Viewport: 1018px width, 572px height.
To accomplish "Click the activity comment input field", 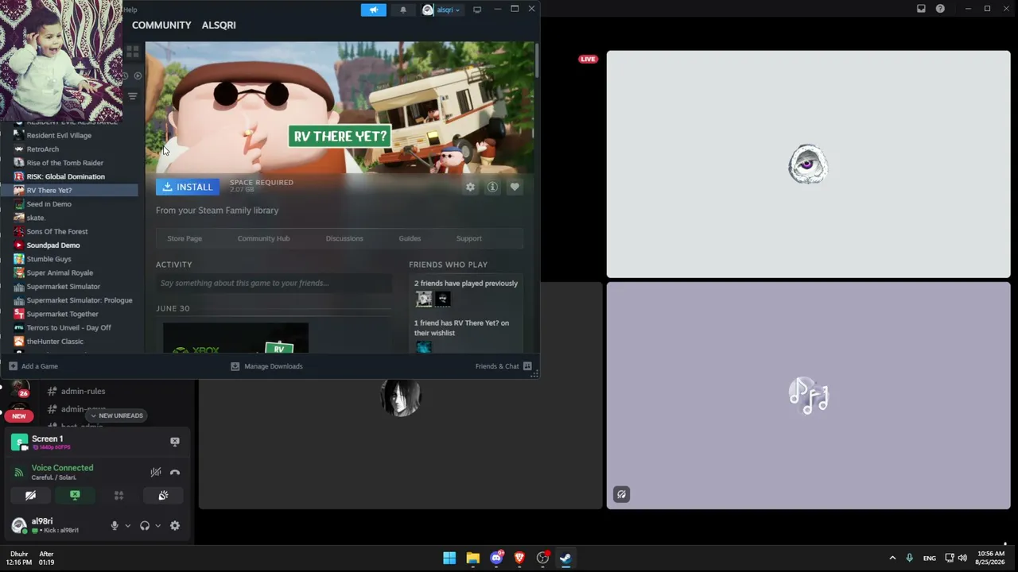I will pos(274,283).
